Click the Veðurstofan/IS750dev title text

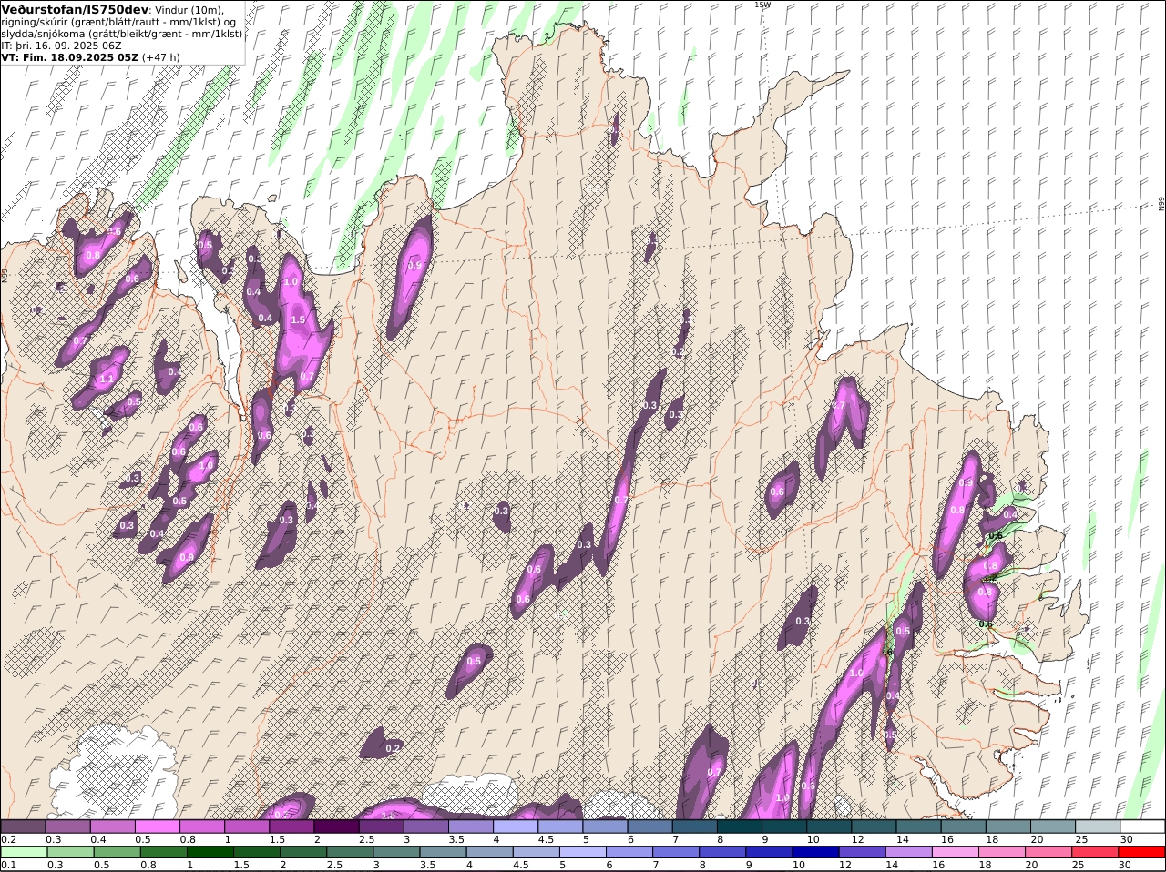[76, 9]
